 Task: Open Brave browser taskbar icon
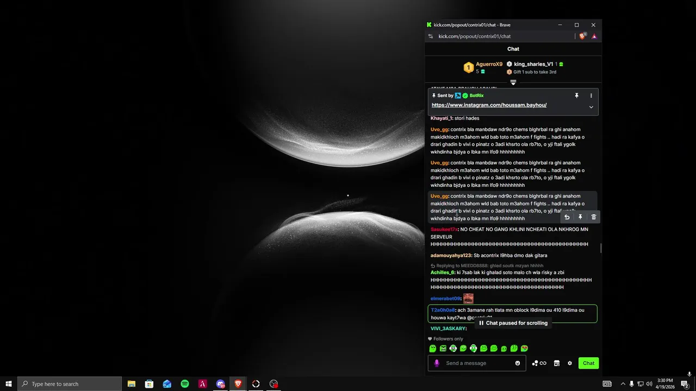point(238,384)
